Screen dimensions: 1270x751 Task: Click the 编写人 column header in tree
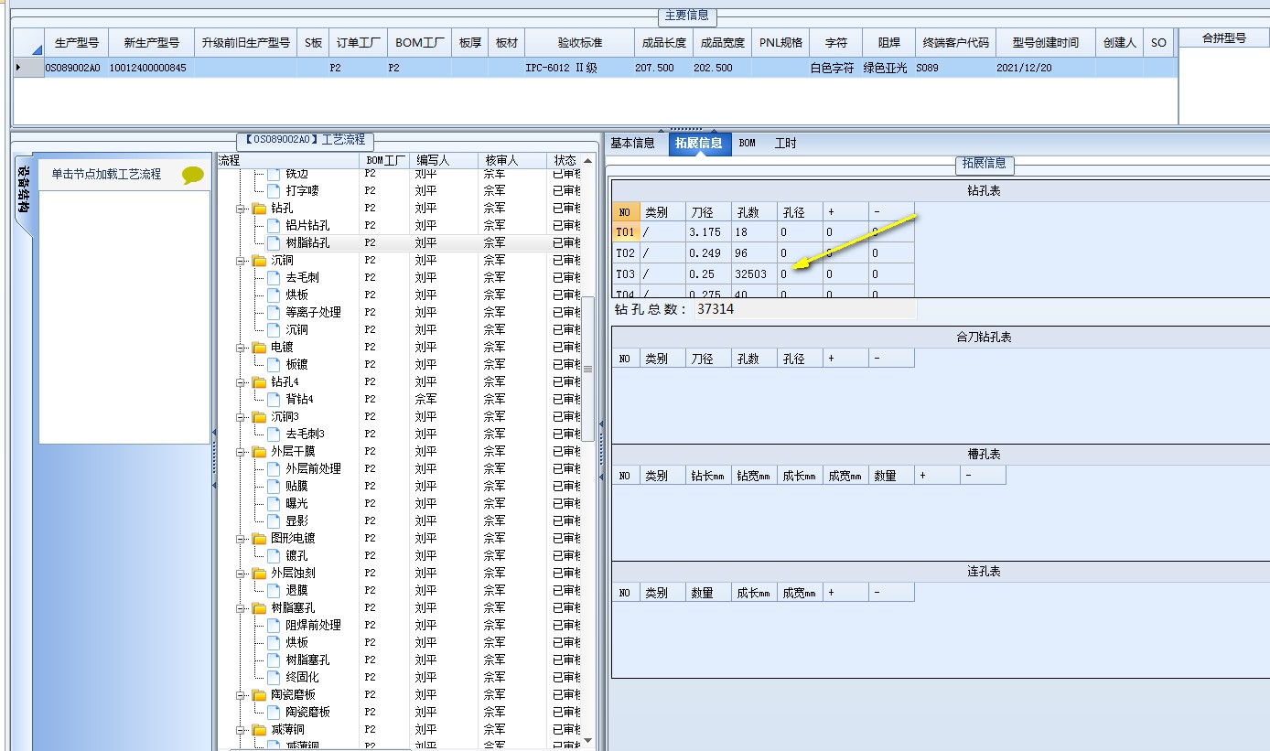click(x=443, y=160)
